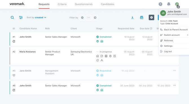Open the filter sliders settings icon
This screenshot has width=189, height=104.
tap(21, 17)
